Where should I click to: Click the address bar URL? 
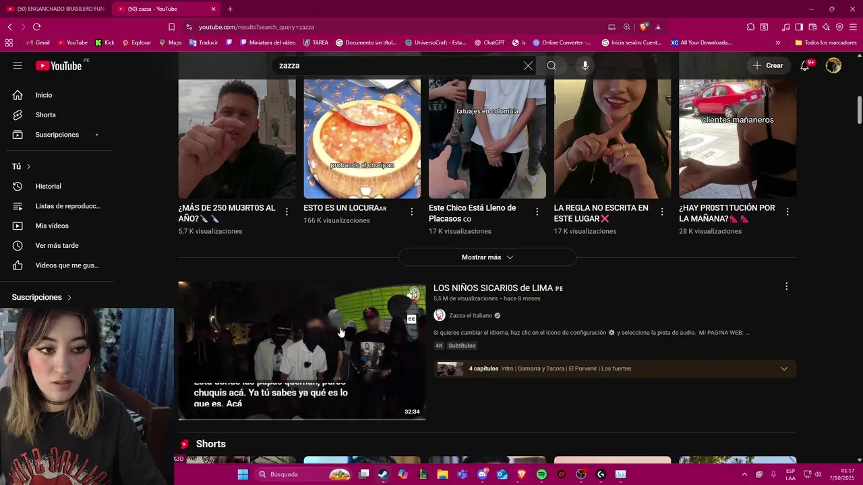point(256,27)
